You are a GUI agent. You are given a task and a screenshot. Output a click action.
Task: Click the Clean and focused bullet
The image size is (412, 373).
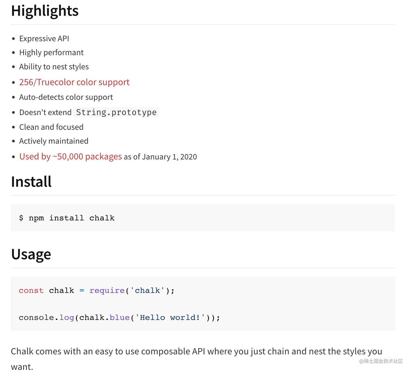coord(51,127)
